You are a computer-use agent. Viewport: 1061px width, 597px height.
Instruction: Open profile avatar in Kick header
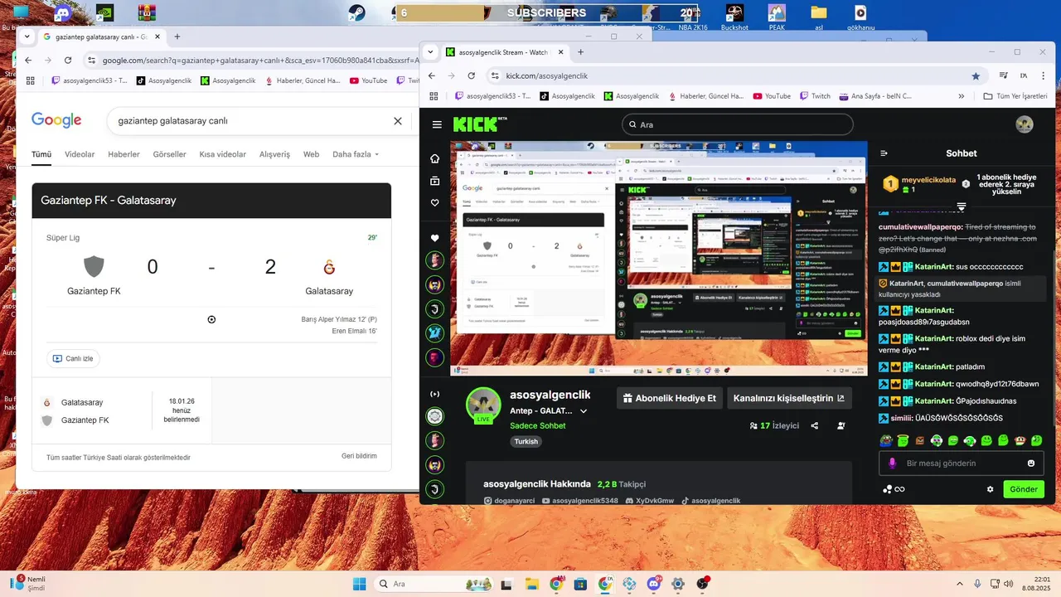tap(1025, 124)
